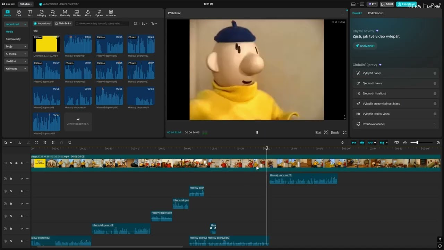Delete selected clip with trash icon
Screen dimensions: 444x250
[61, 143]
